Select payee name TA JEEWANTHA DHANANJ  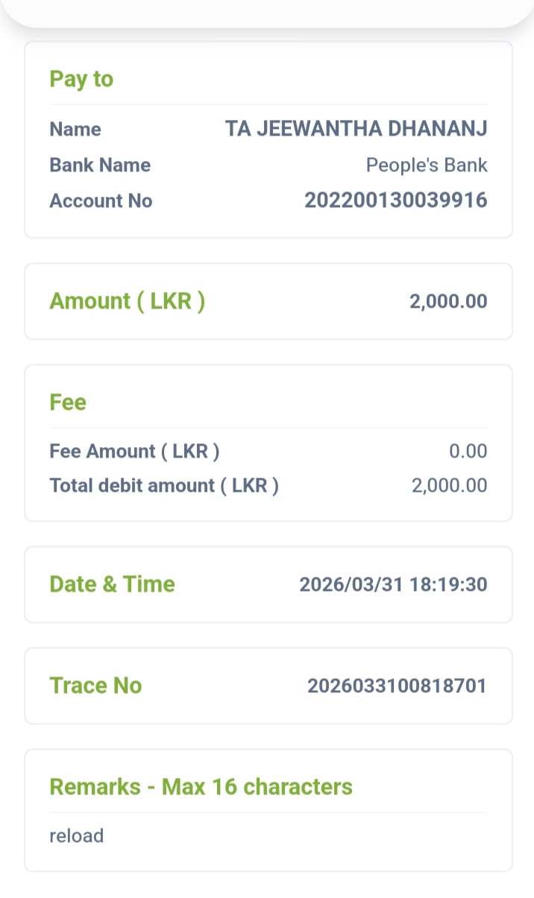pyautogui.click(x=356, y=129)
